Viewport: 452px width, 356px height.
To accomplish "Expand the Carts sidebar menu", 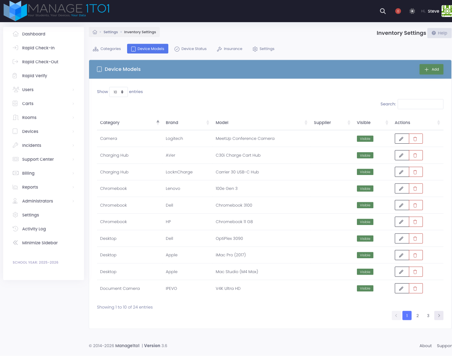I will point(43,103).
